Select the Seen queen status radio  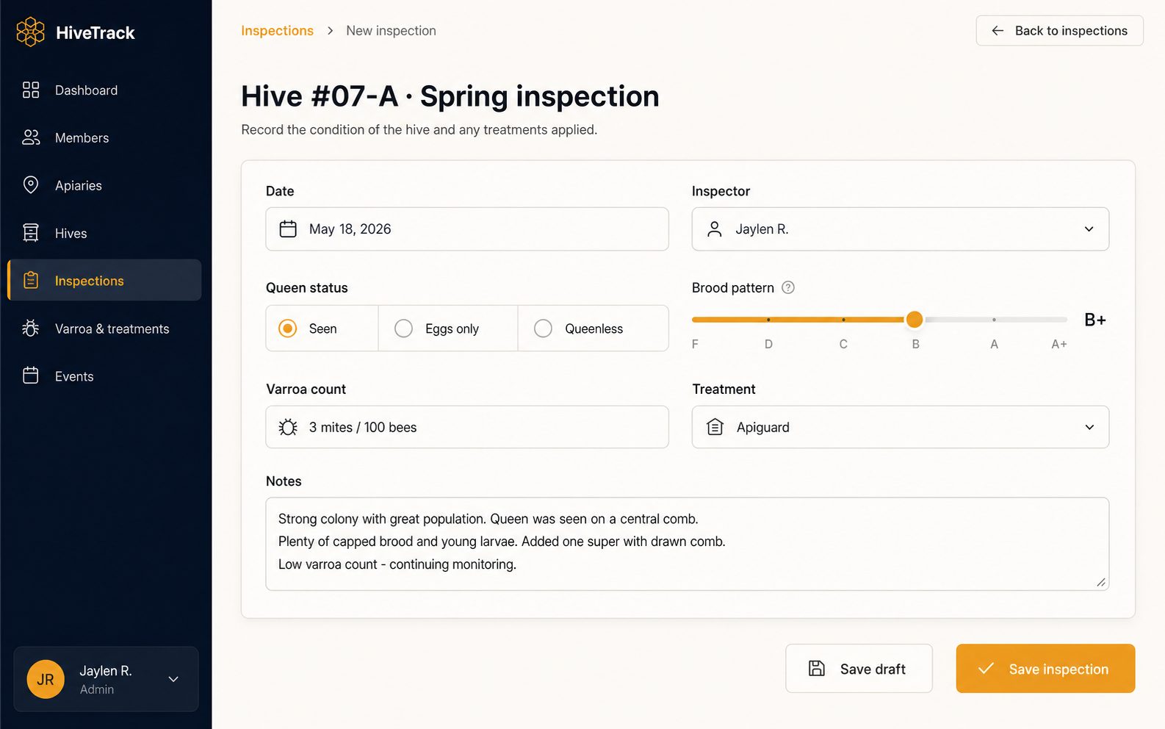(x=288, y=328)
